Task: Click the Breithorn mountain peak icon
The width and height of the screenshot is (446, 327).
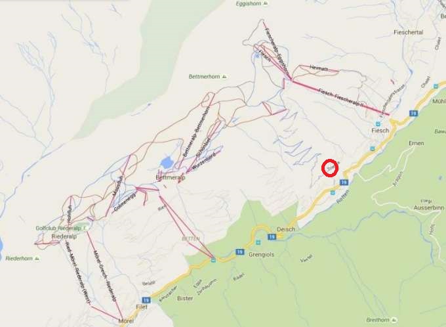Action: click(x=394, y=320)
